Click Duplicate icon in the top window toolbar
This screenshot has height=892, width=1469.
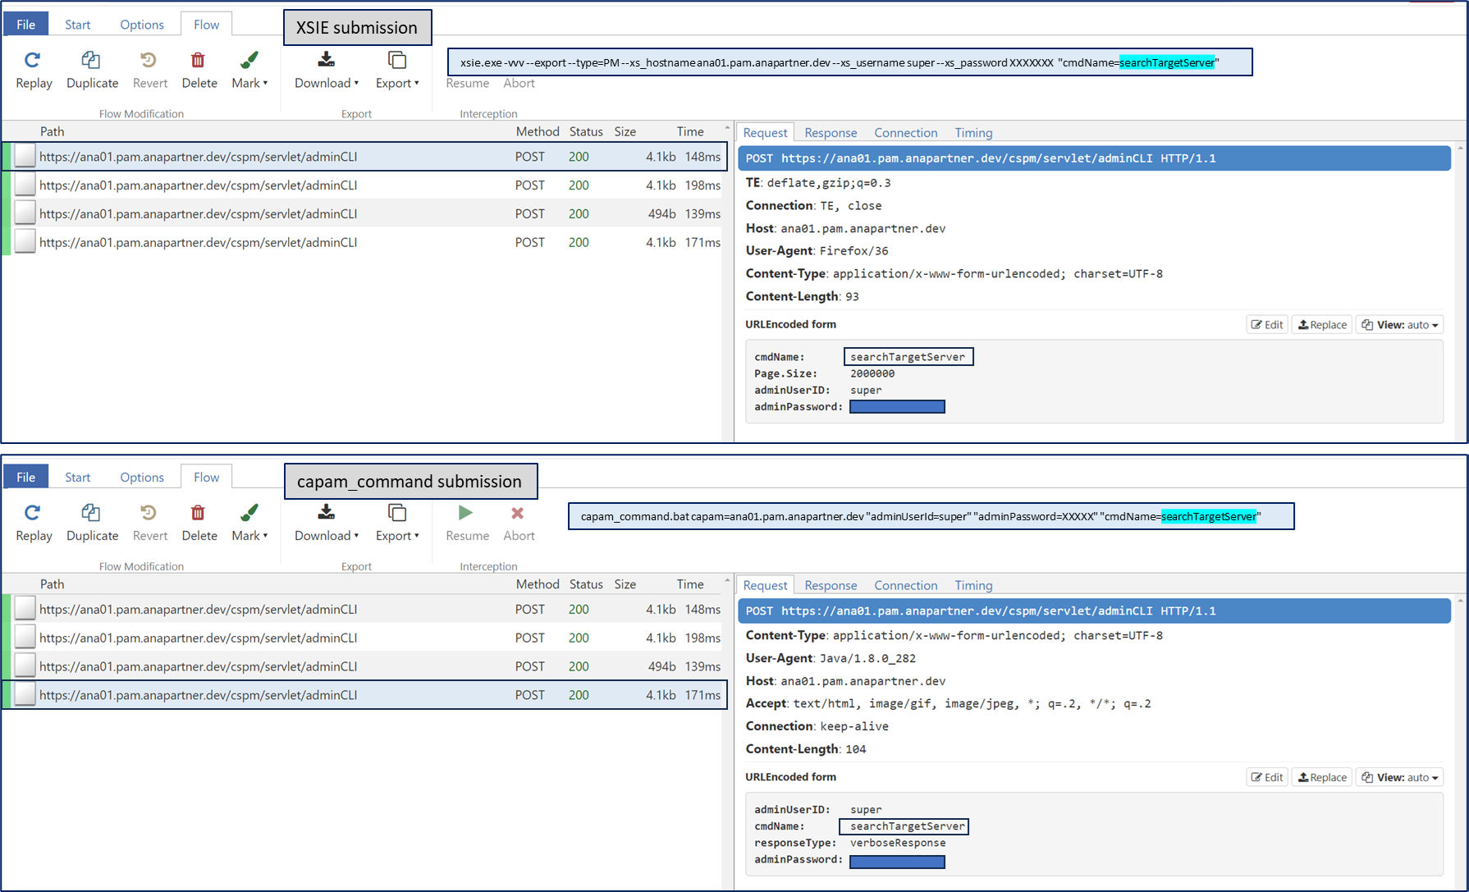point(91,61)
